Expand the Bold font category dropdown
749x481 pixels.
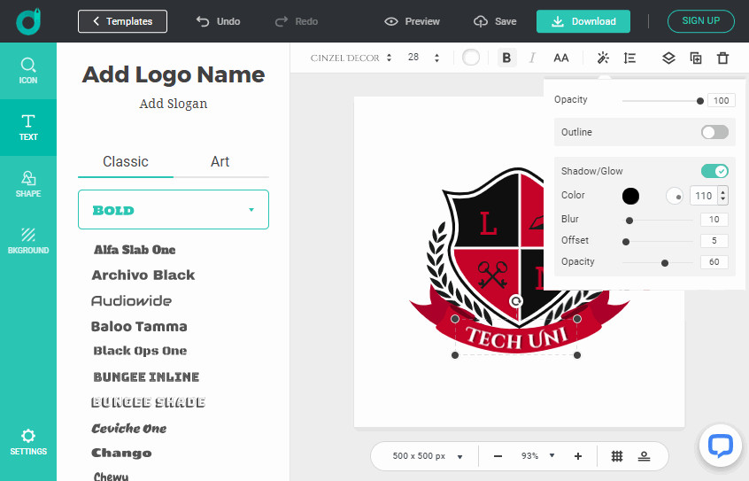(174, 210)
